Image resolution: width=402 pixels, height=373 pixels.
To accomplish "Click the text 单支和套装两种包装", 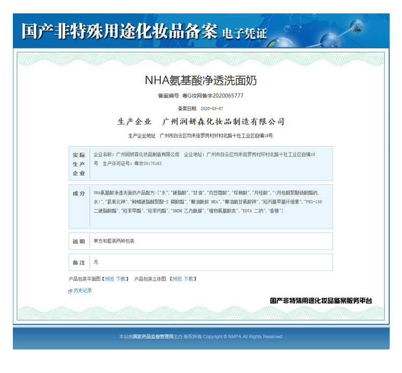I will 114,241.
